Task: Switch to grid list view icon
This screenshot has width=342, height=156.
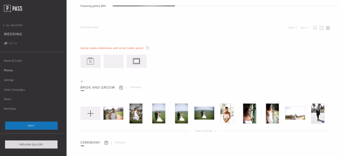Action: tap(328, 28)
